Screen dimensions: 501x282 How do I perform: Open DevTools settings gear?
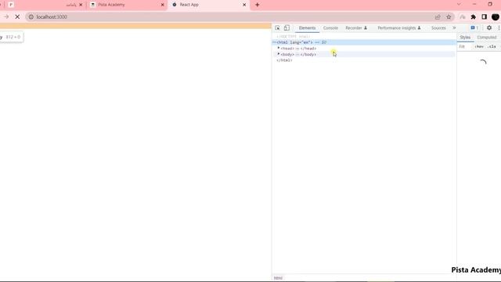[489, 28]
